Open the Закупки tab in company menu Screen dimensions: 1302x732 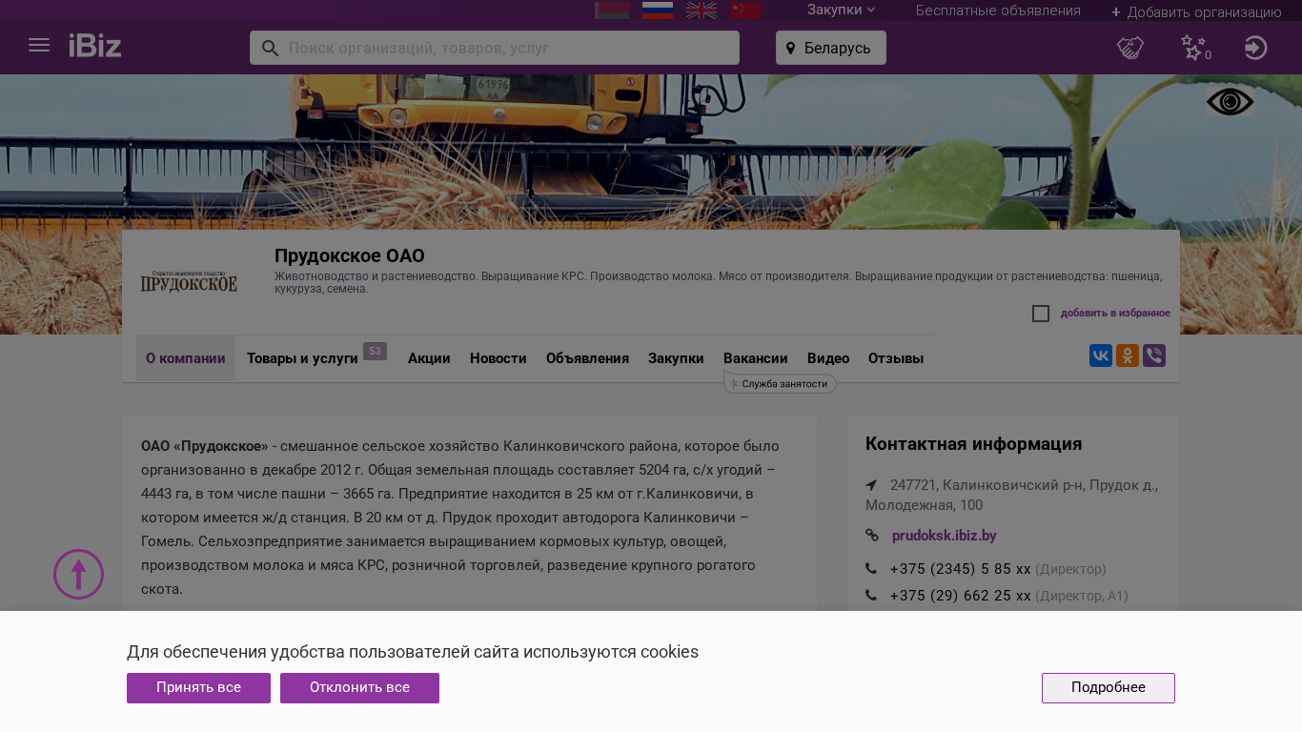676,358
